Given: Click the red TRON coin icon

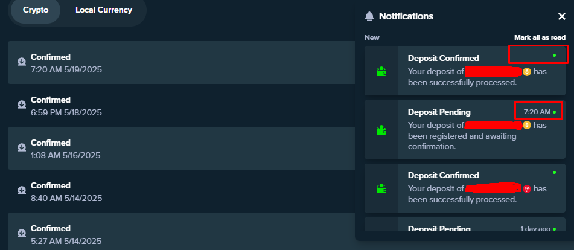Looking at the screenshot, I should pos(527,189).
